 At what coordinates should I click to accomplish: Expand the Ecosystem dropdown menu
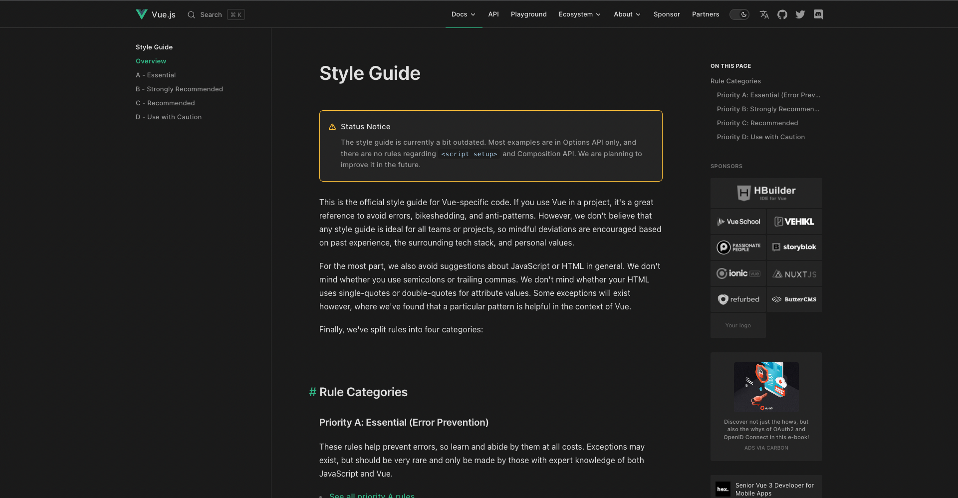click(x=580, y=14)
